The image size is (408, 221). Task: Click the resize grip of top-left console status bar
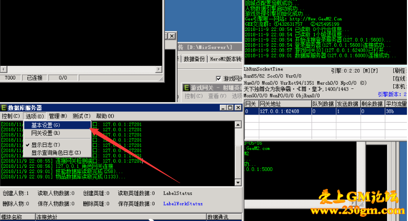pyautogui.click(x=161, y=79)
